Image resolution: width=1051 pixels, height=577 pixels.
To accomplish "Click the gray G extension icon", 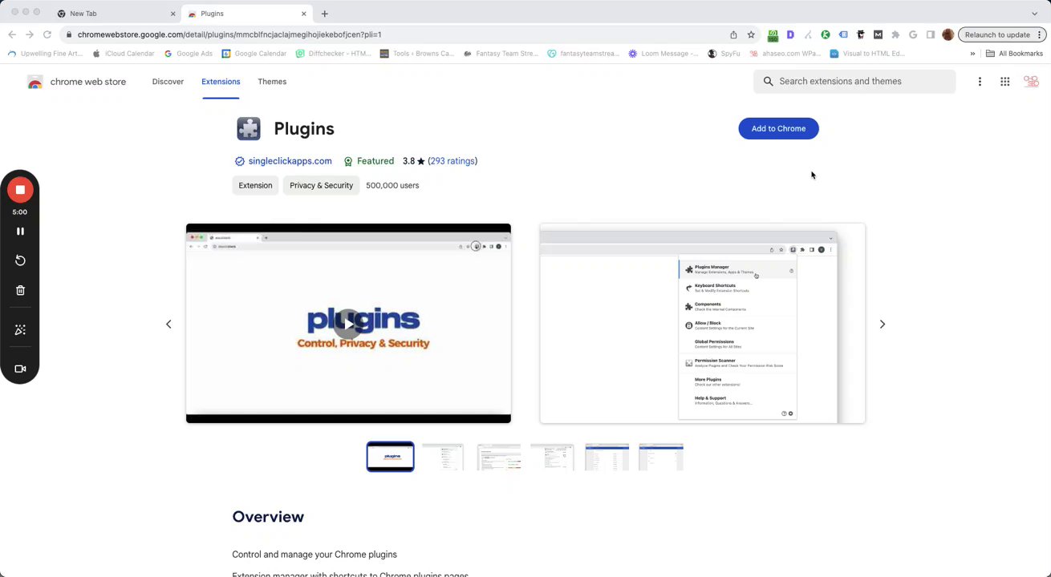I will coord(913,34).
